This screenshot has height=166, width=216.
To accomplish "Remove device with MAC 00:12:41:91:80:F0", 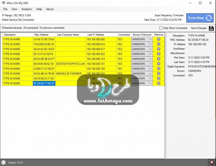I will tap(159, 54).
